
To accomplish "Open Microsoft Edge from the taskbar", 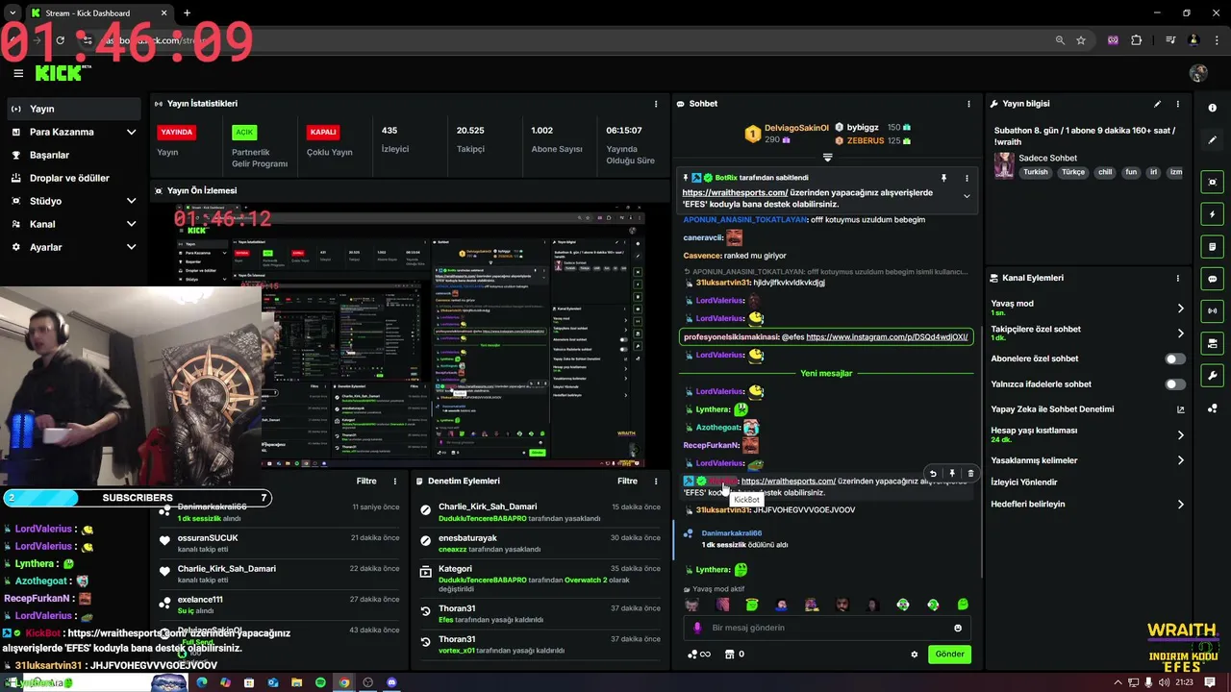I will (x=202, y=682).
